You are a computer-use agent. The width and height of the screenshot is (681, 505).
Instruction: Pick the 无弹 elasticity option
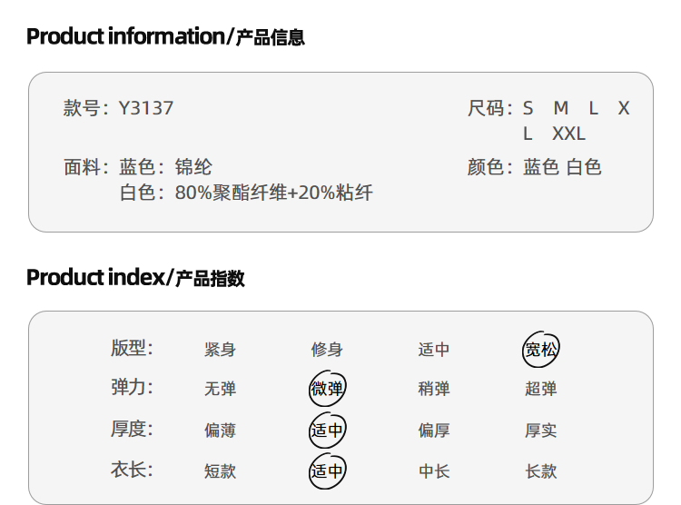pos(220,390)
